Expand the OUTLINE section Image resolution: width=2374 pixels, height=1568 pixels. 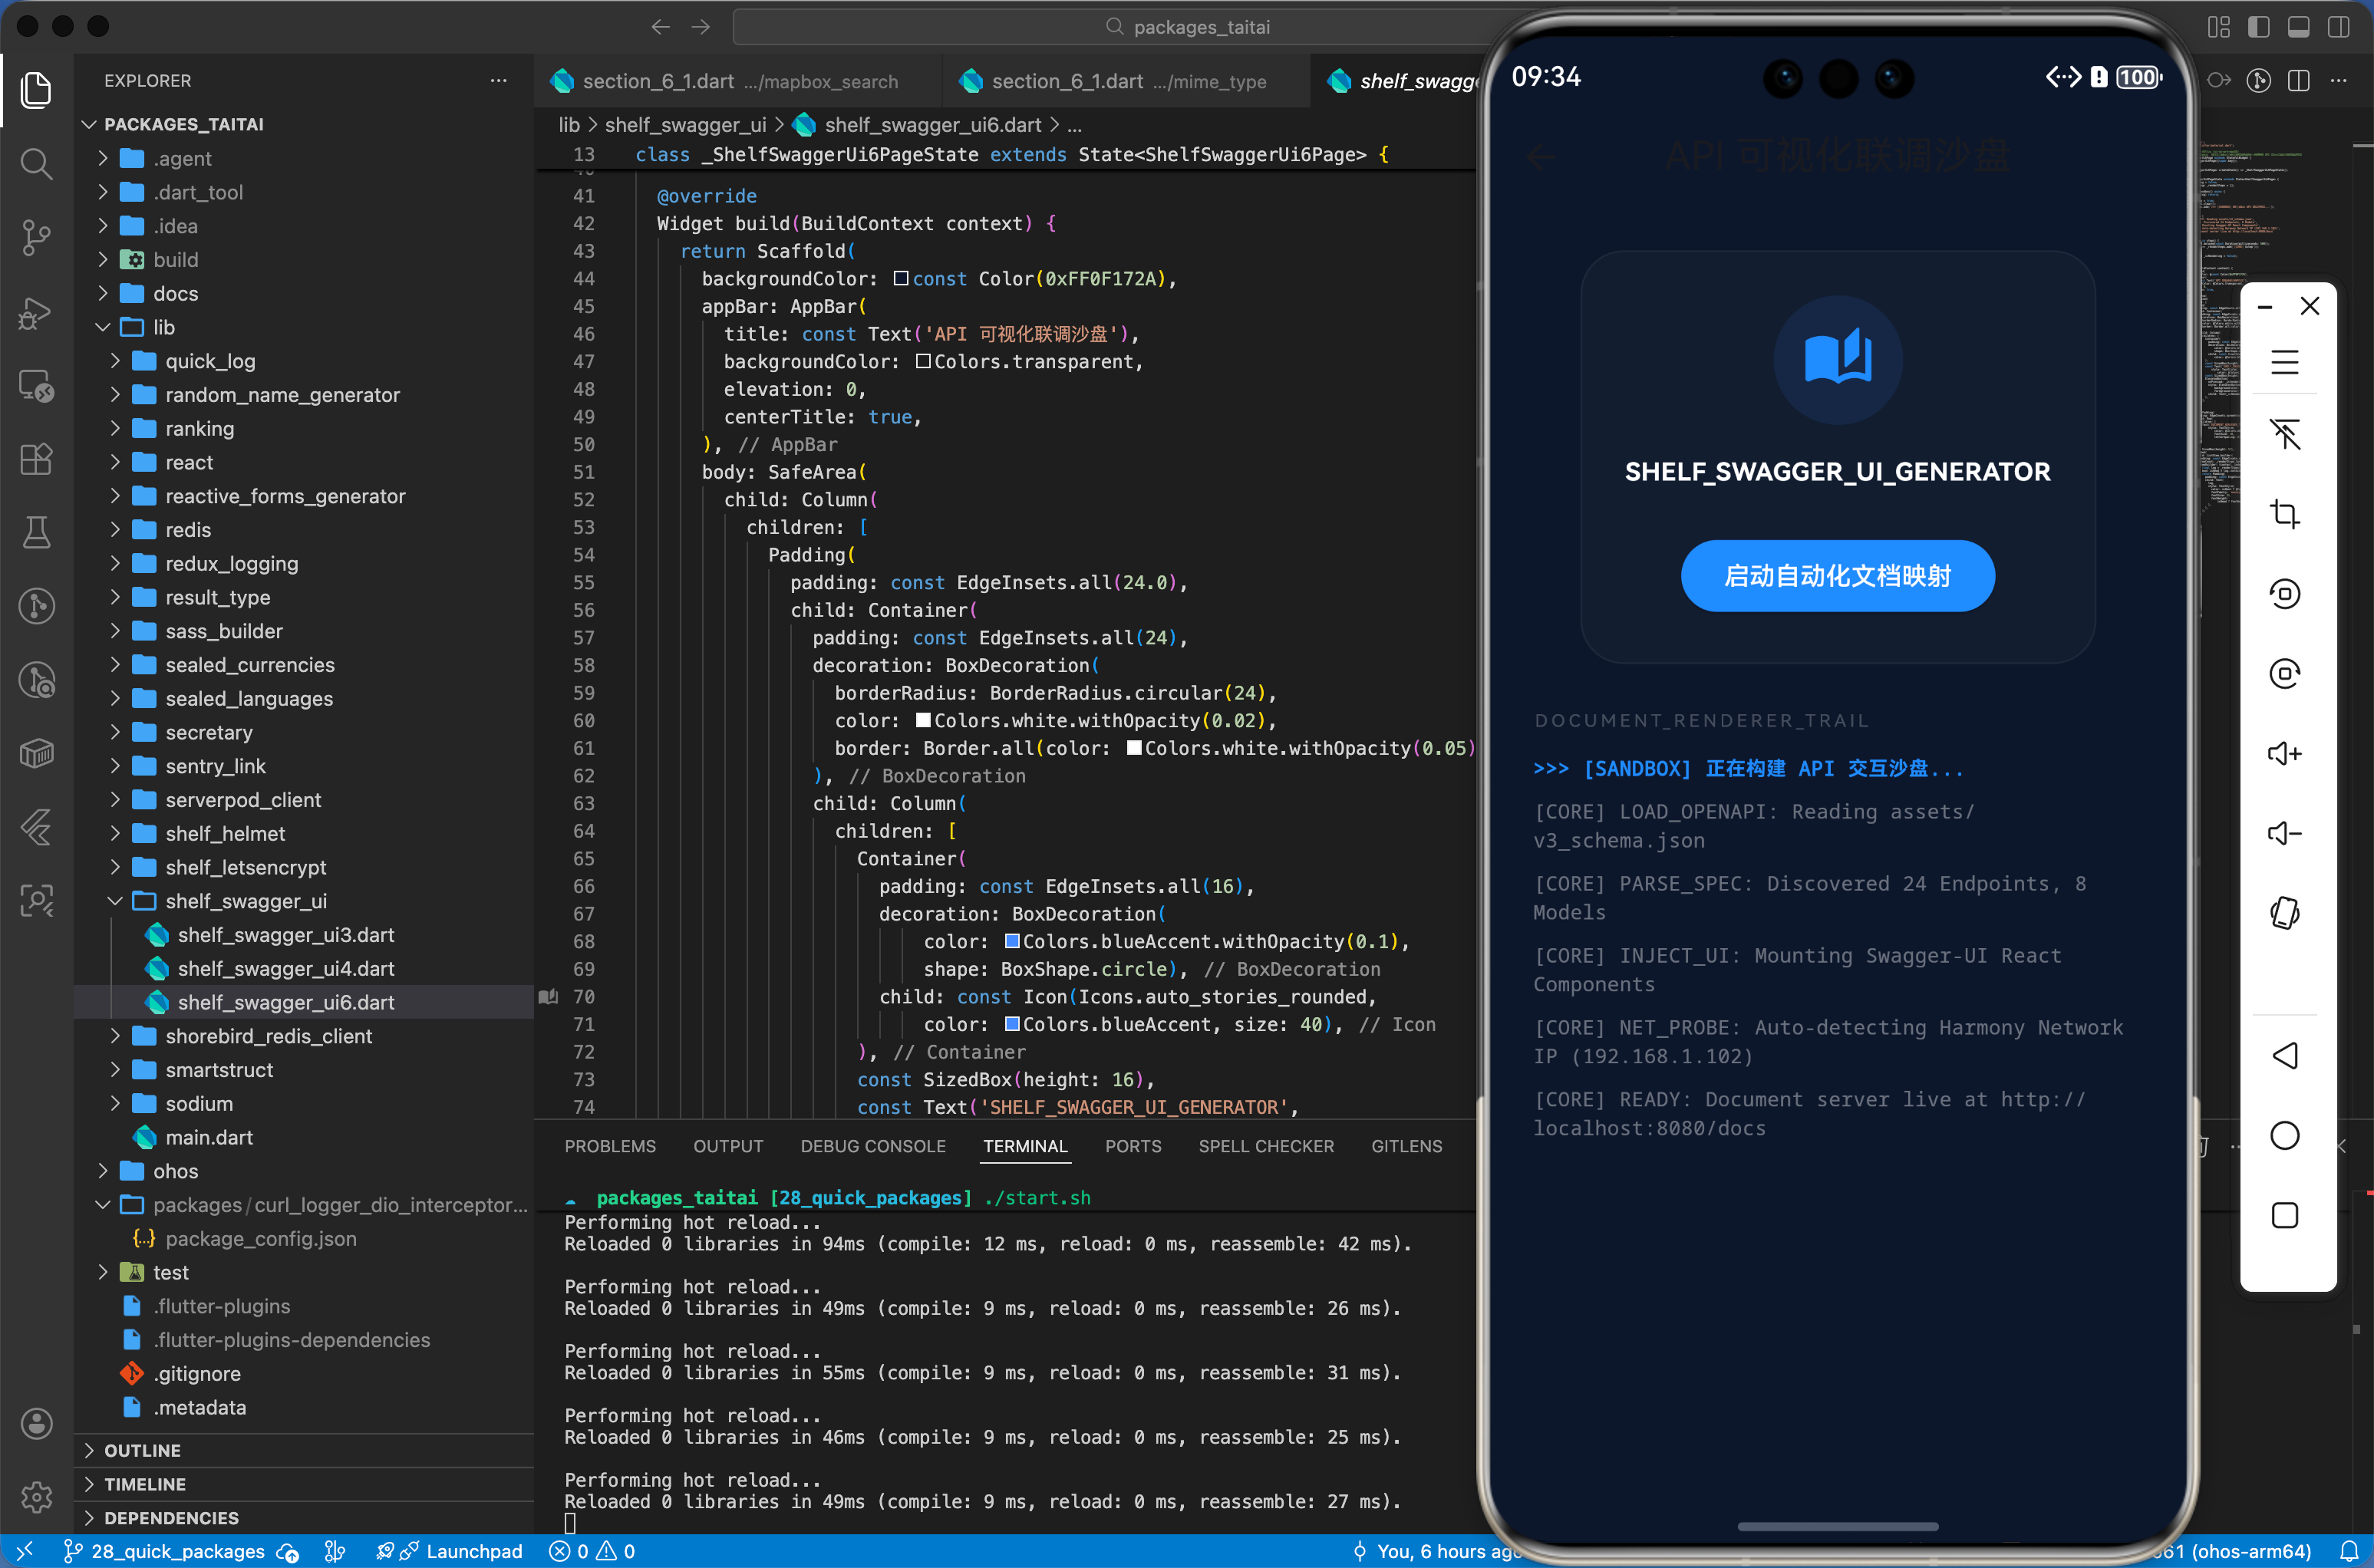tap(142, 1450)
